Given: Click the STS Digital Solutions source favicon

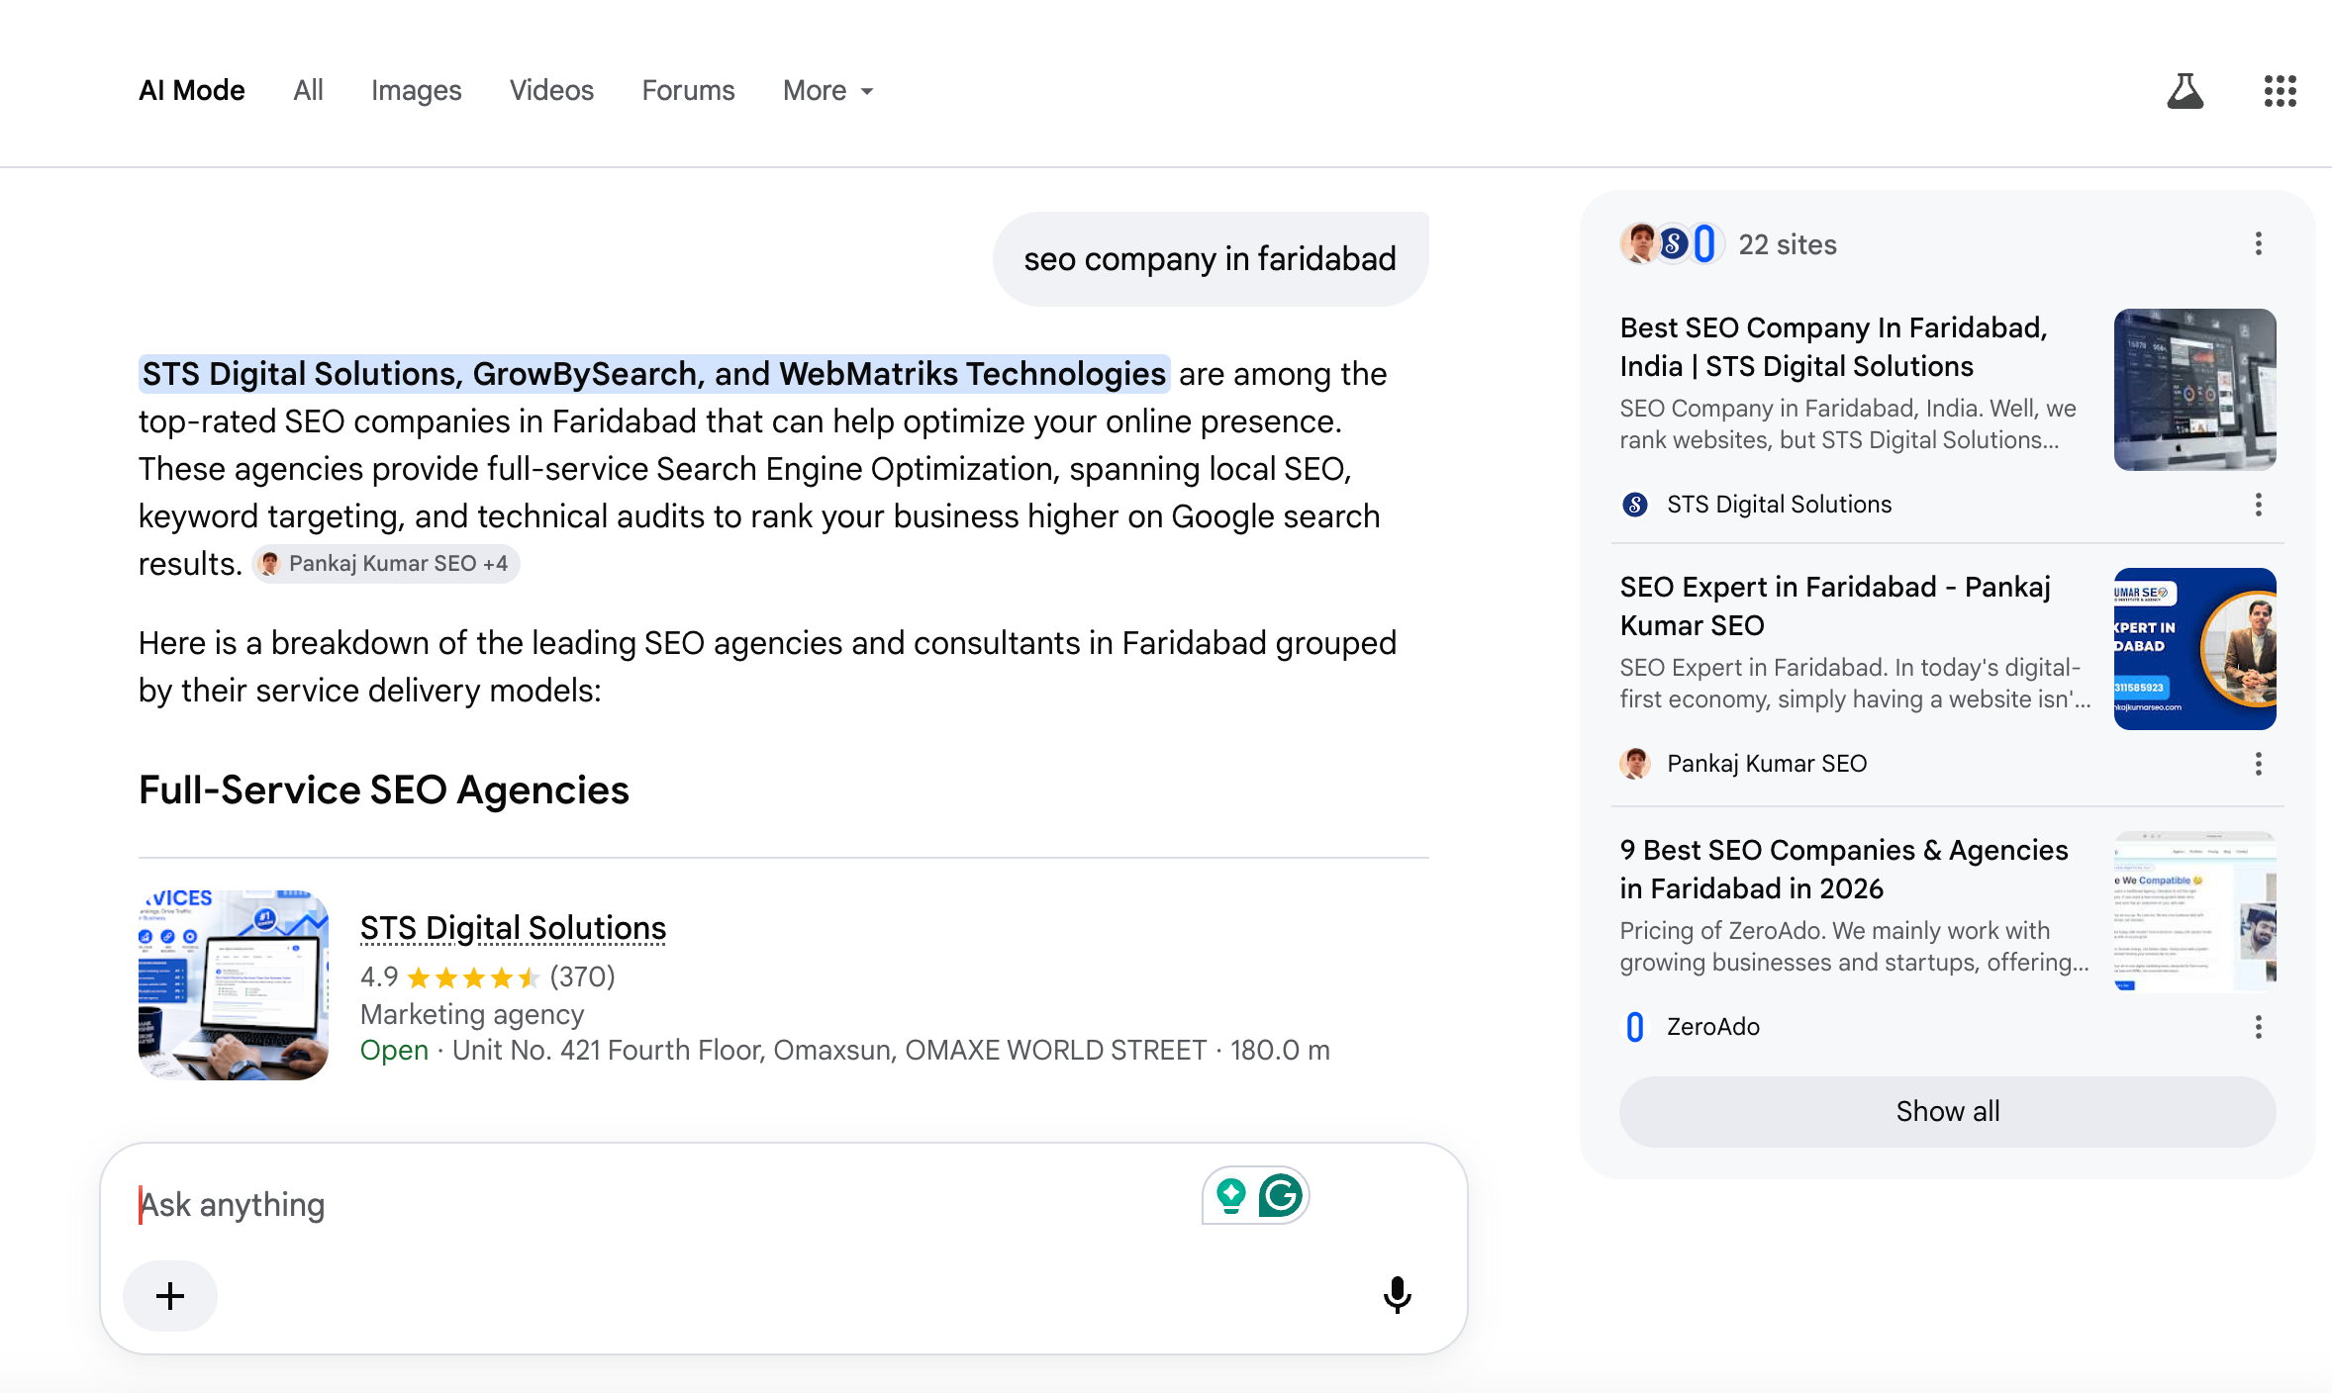Looking at the screenshot, I should click(1635, 505).
